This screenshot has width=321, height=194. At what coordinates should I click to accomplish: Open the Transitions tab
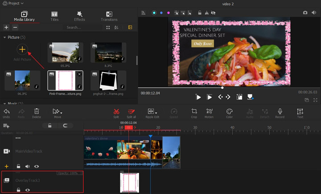pyautogui.click(x=109, y=16)
